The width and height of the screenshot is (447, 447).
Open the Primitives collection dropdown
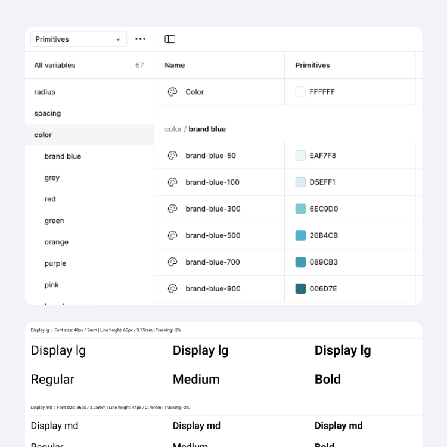(x=78, y=39)
